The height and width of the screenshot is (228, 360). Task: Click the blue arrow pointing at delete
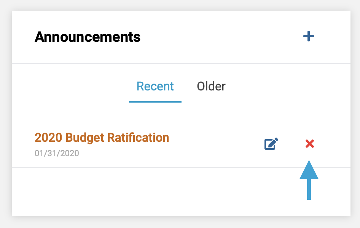point(309,180)
